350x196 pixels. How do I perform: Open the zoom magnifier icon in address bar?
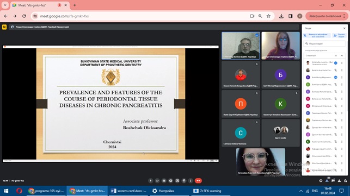pos(260,16)
